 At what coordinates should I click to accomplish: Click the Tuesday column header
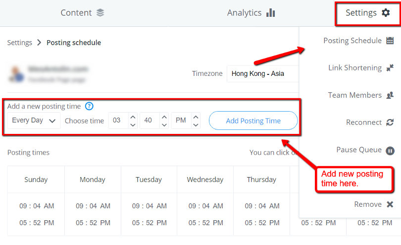click(149, 180)
